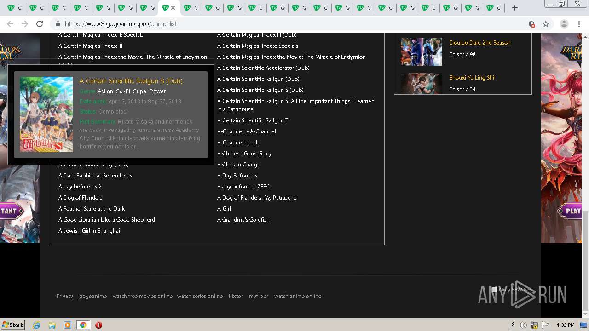589x331 pixels.
Task: Open A-Girl
Action: [224, 209]
